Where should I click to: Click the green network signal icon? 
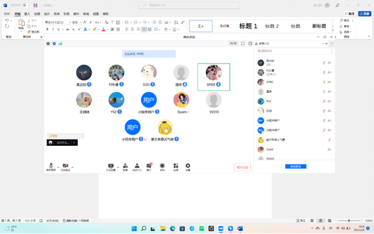click(60, 43)
